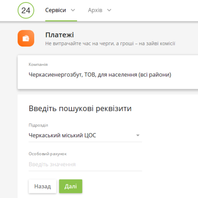198x198 pixels.
Task: Click the Назад button
Action: 42,186
